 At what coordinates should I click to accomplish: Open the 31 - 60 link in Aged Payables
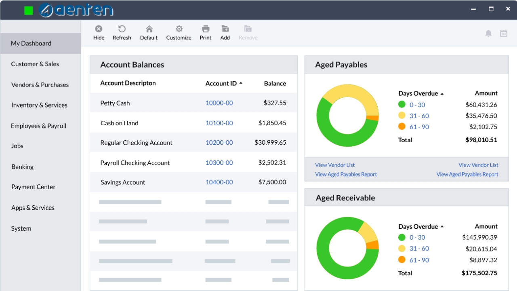419,116
